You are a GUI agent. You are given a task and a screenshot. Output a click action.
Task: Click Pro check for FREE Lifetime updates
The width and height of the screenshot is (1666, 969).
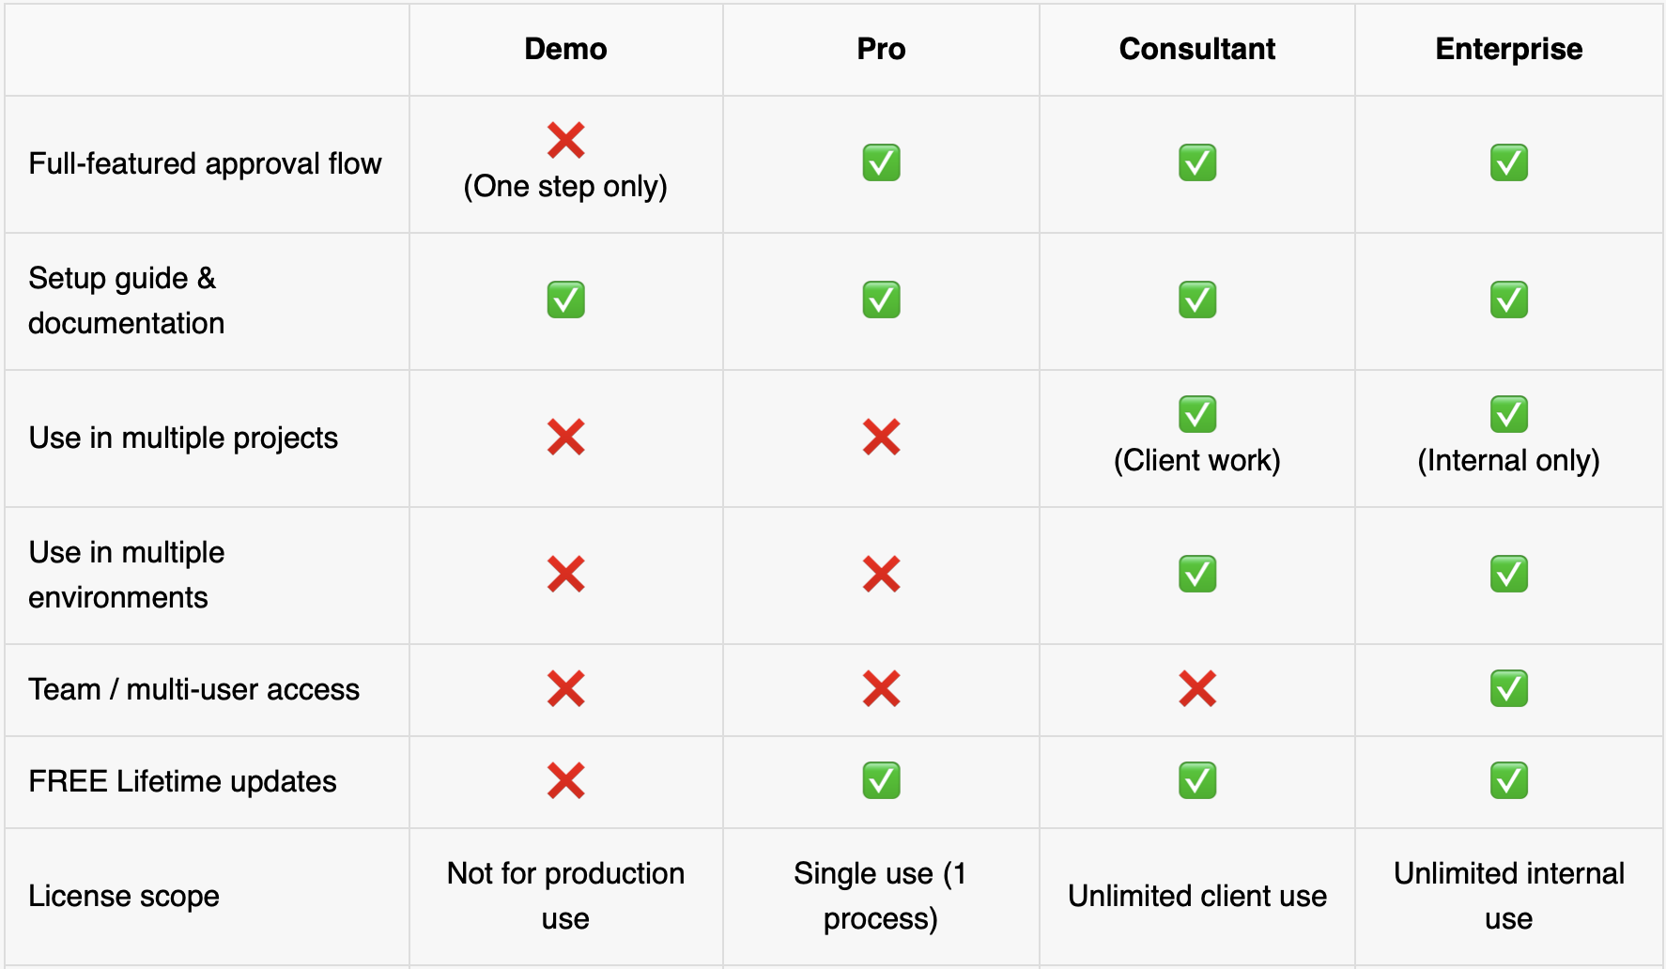(881, 781)
